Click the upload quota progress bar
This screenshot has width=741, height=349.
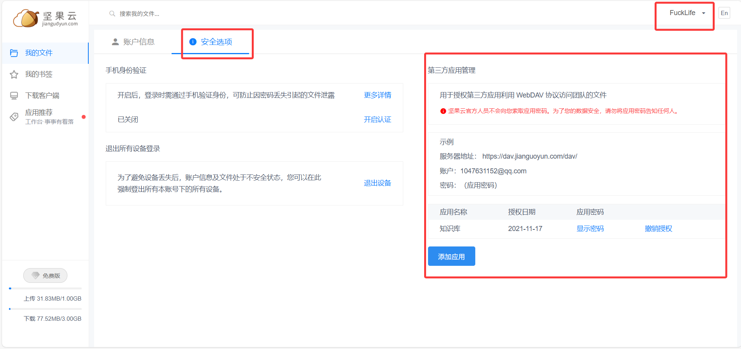coord(45,288)
